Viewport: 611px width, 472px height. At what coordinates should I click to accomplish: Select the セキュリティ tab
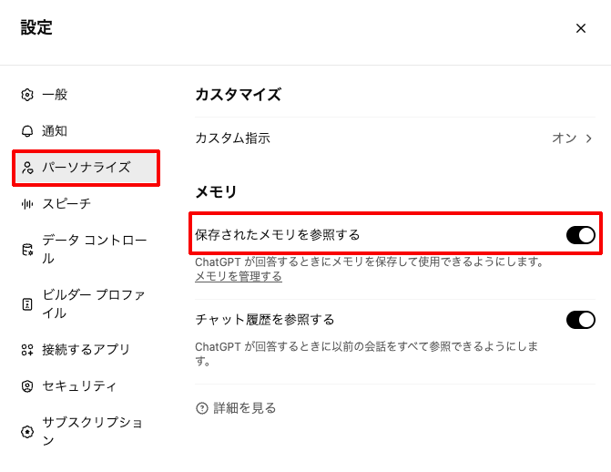tap(79, 386)
